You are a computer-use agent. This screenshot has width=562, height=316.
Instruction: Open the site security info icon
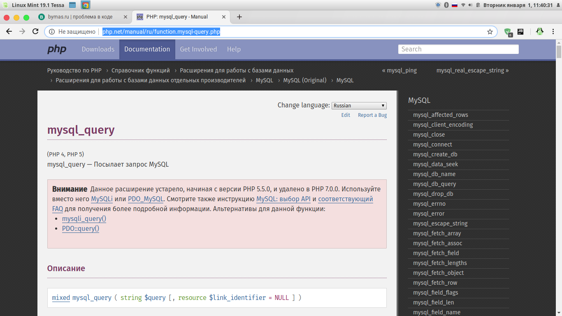[52, 32]
